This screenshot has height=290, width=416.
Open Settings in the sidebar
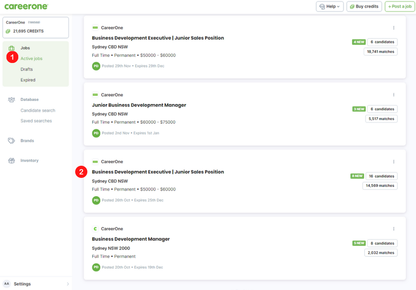point(22,284)
